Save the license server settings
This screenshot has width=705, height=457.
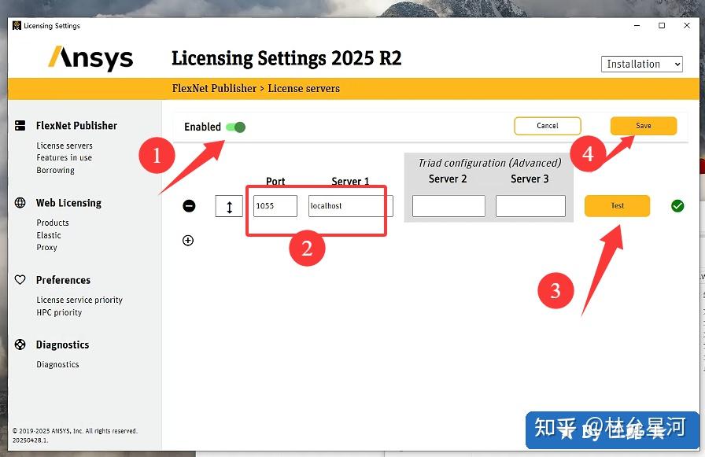coord(643,125)
